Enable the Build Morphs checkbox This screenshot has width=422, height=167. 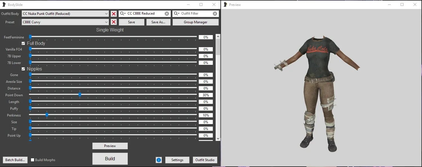(x=32, y=160)
